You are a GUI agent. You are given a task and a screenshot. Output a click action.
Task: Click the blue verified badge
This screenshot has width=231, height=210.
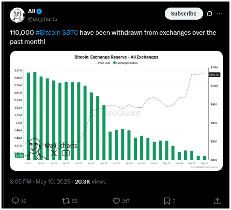[39, 11]
